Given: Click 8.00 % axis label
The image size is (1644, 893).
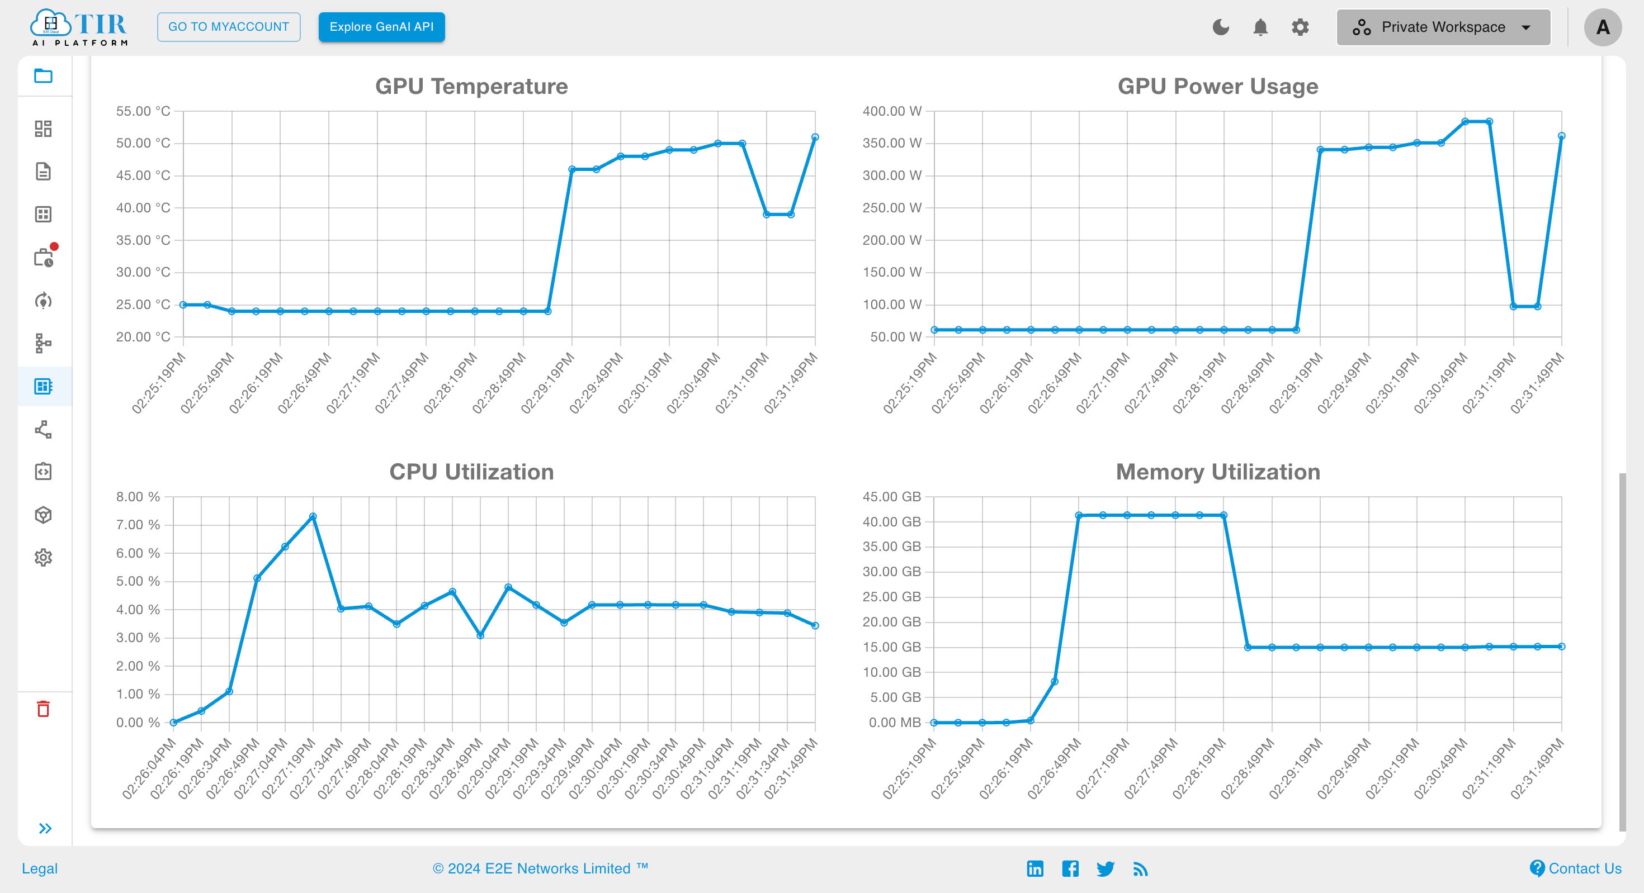Looking at the screenshot, I should tap(138, 496).
